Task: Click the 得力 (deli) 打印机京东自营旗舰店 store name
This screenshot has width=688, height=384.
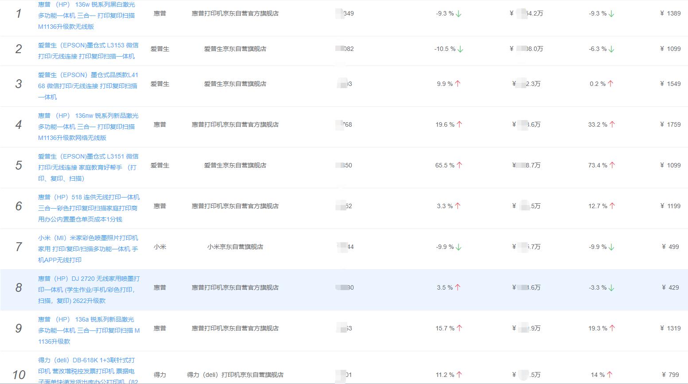Action: point(235,374)
